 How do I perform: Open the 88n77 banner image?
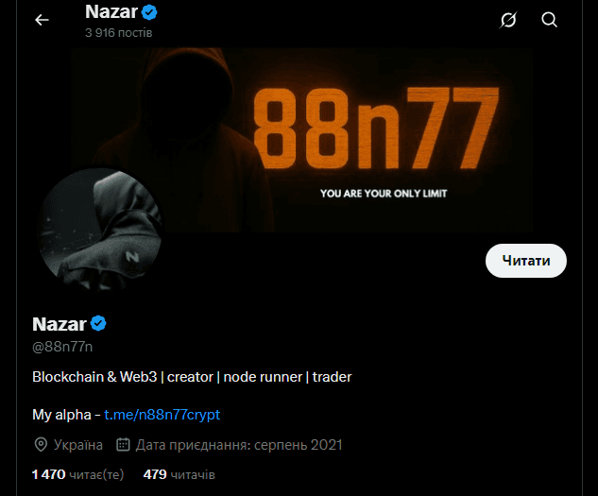(x=301, y=140)
